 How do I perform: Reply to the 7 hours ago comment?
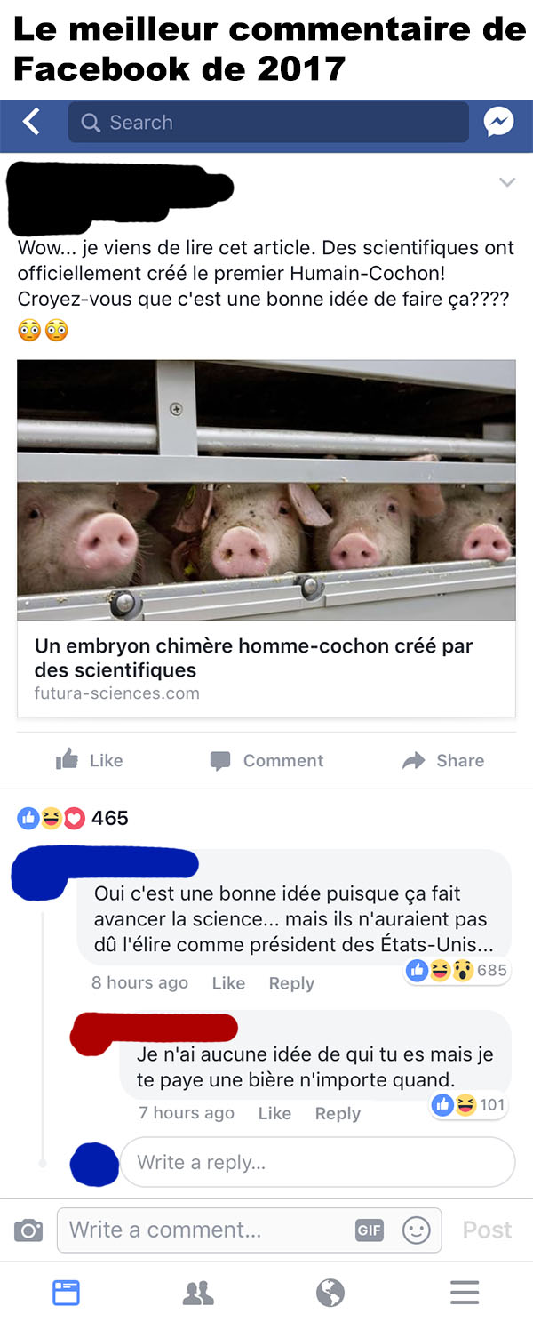[x=338, y=1113]
